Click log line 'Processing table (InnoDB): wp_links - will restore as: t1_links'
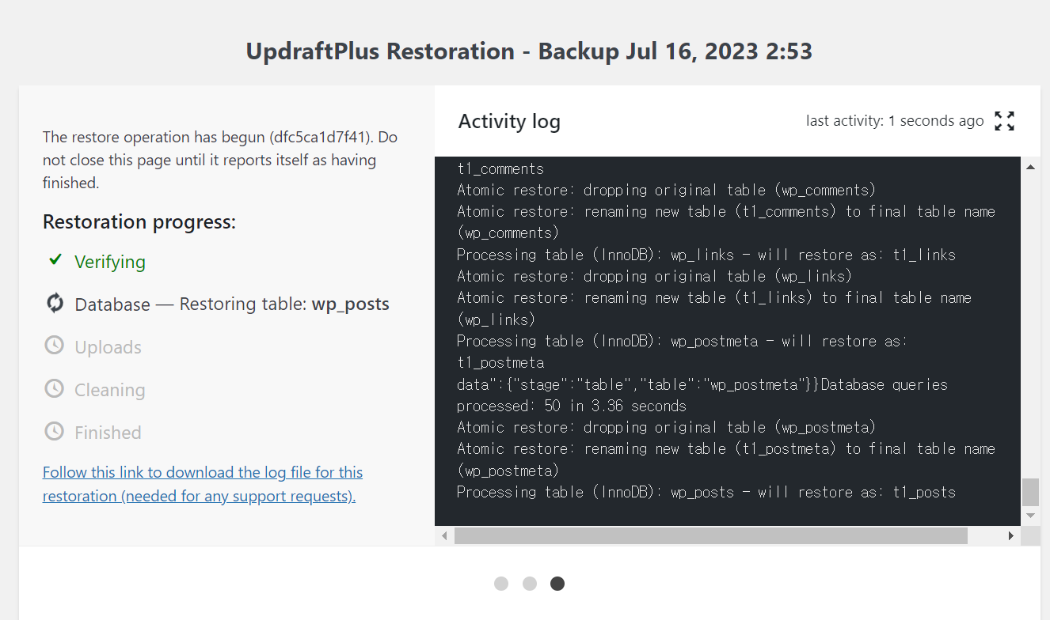 tap(706, 255)
